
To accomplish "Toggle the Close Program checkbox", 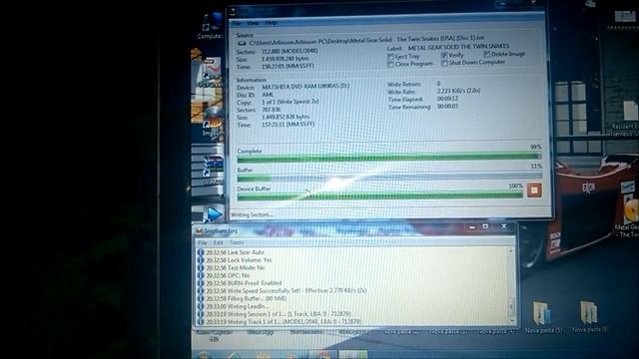I will (x=390, y=64).
